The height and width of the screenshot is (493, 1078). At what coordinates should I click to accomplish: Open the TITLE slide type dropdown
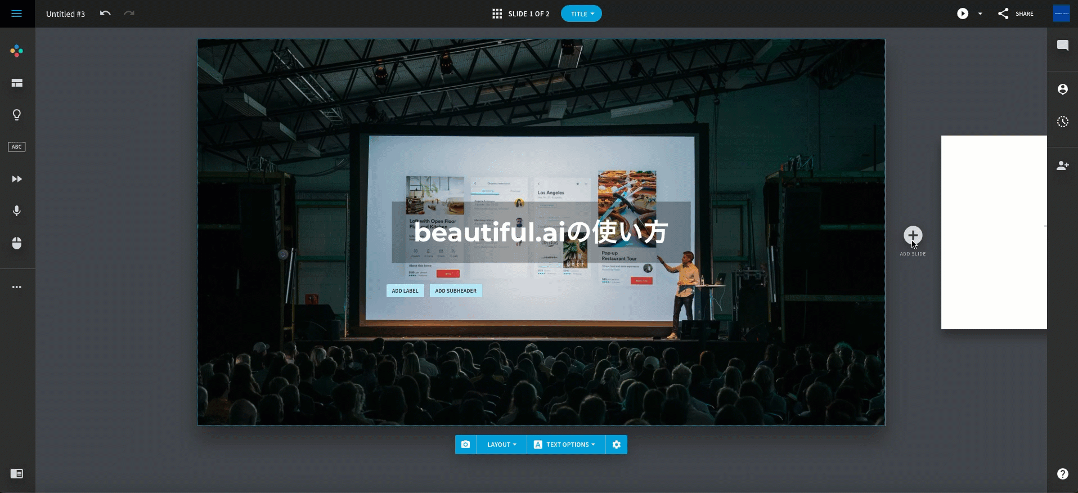[581, 14]
